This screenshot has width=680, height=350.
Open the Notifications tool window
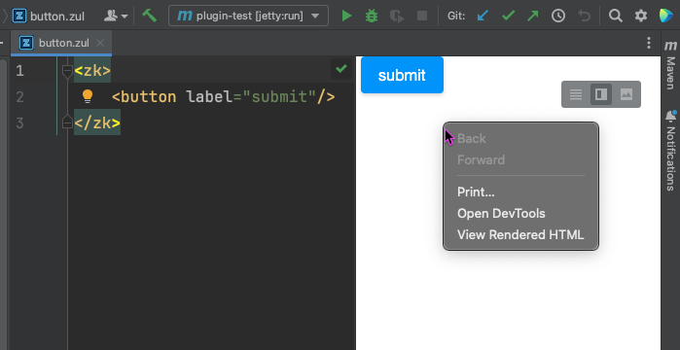coord(670,151)
